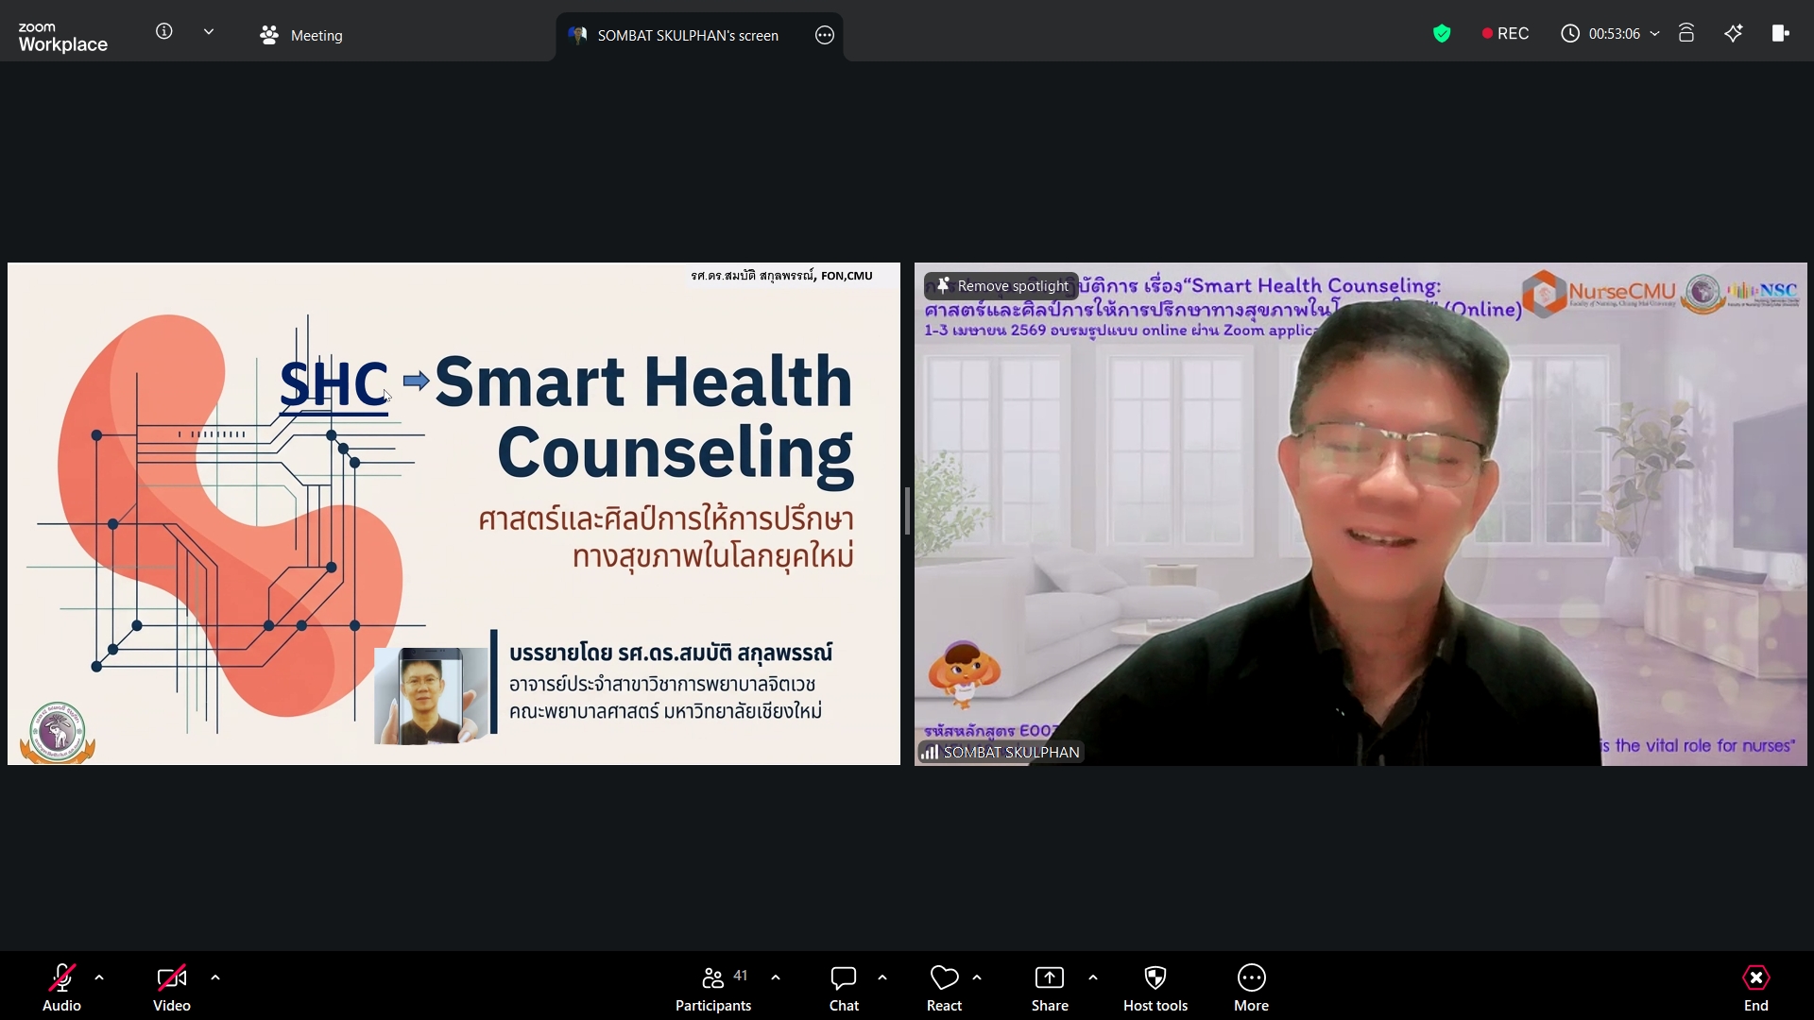Viewport: 1814px width, 1020px height.
Task: Click the Share screen icon
Action: tap(1049, 977)
